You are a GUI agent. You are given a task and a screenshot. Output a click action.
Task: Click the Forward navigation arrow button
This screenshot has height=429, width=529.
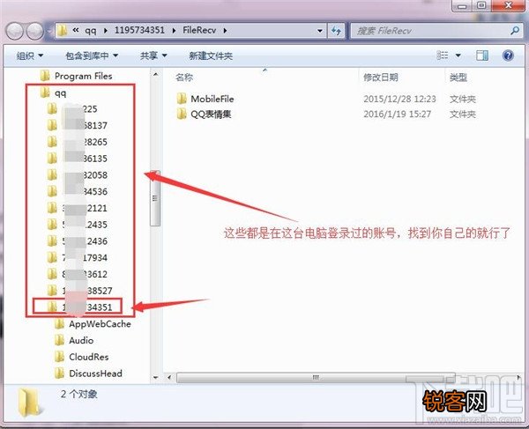coord(34,32)
